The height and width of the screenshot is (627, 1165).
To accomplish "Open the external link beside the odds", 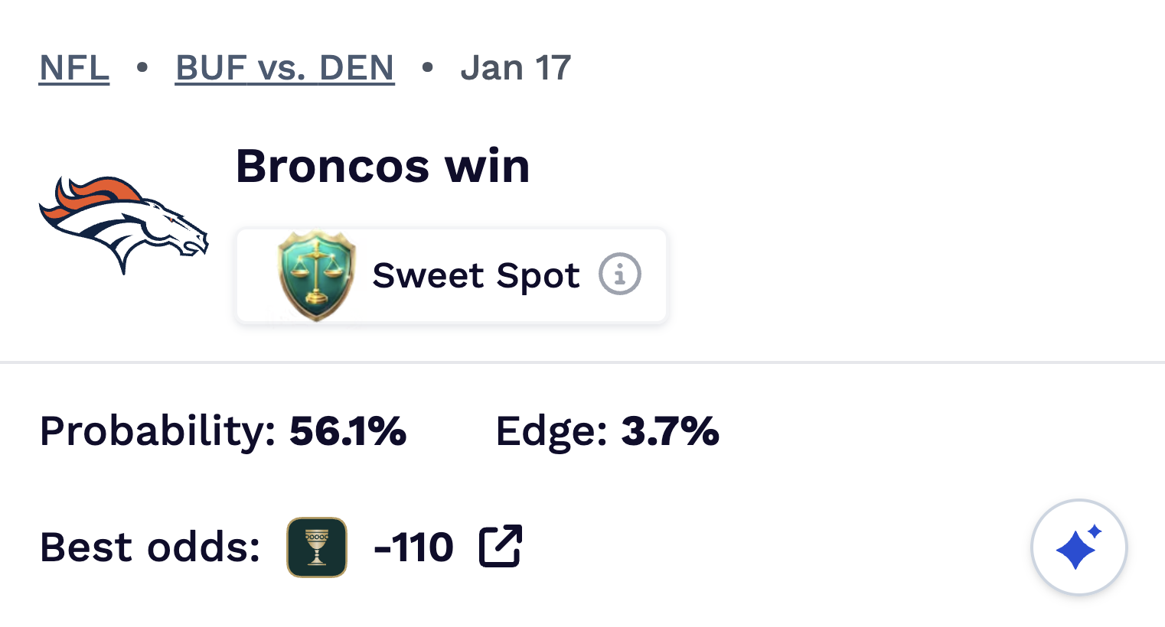I will pyautogui.click(x=501, y=546).
